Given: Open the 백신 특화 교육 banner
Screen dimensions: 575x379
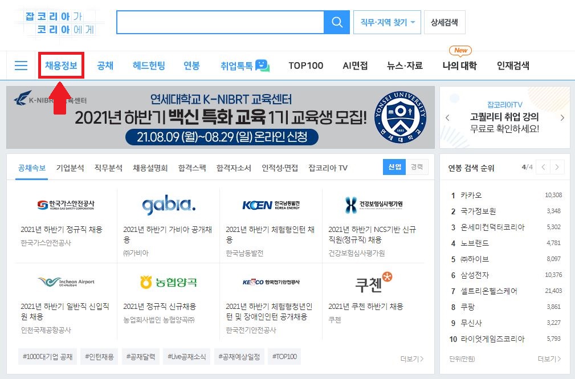Looking at the screenshot, I should point(221,117).
